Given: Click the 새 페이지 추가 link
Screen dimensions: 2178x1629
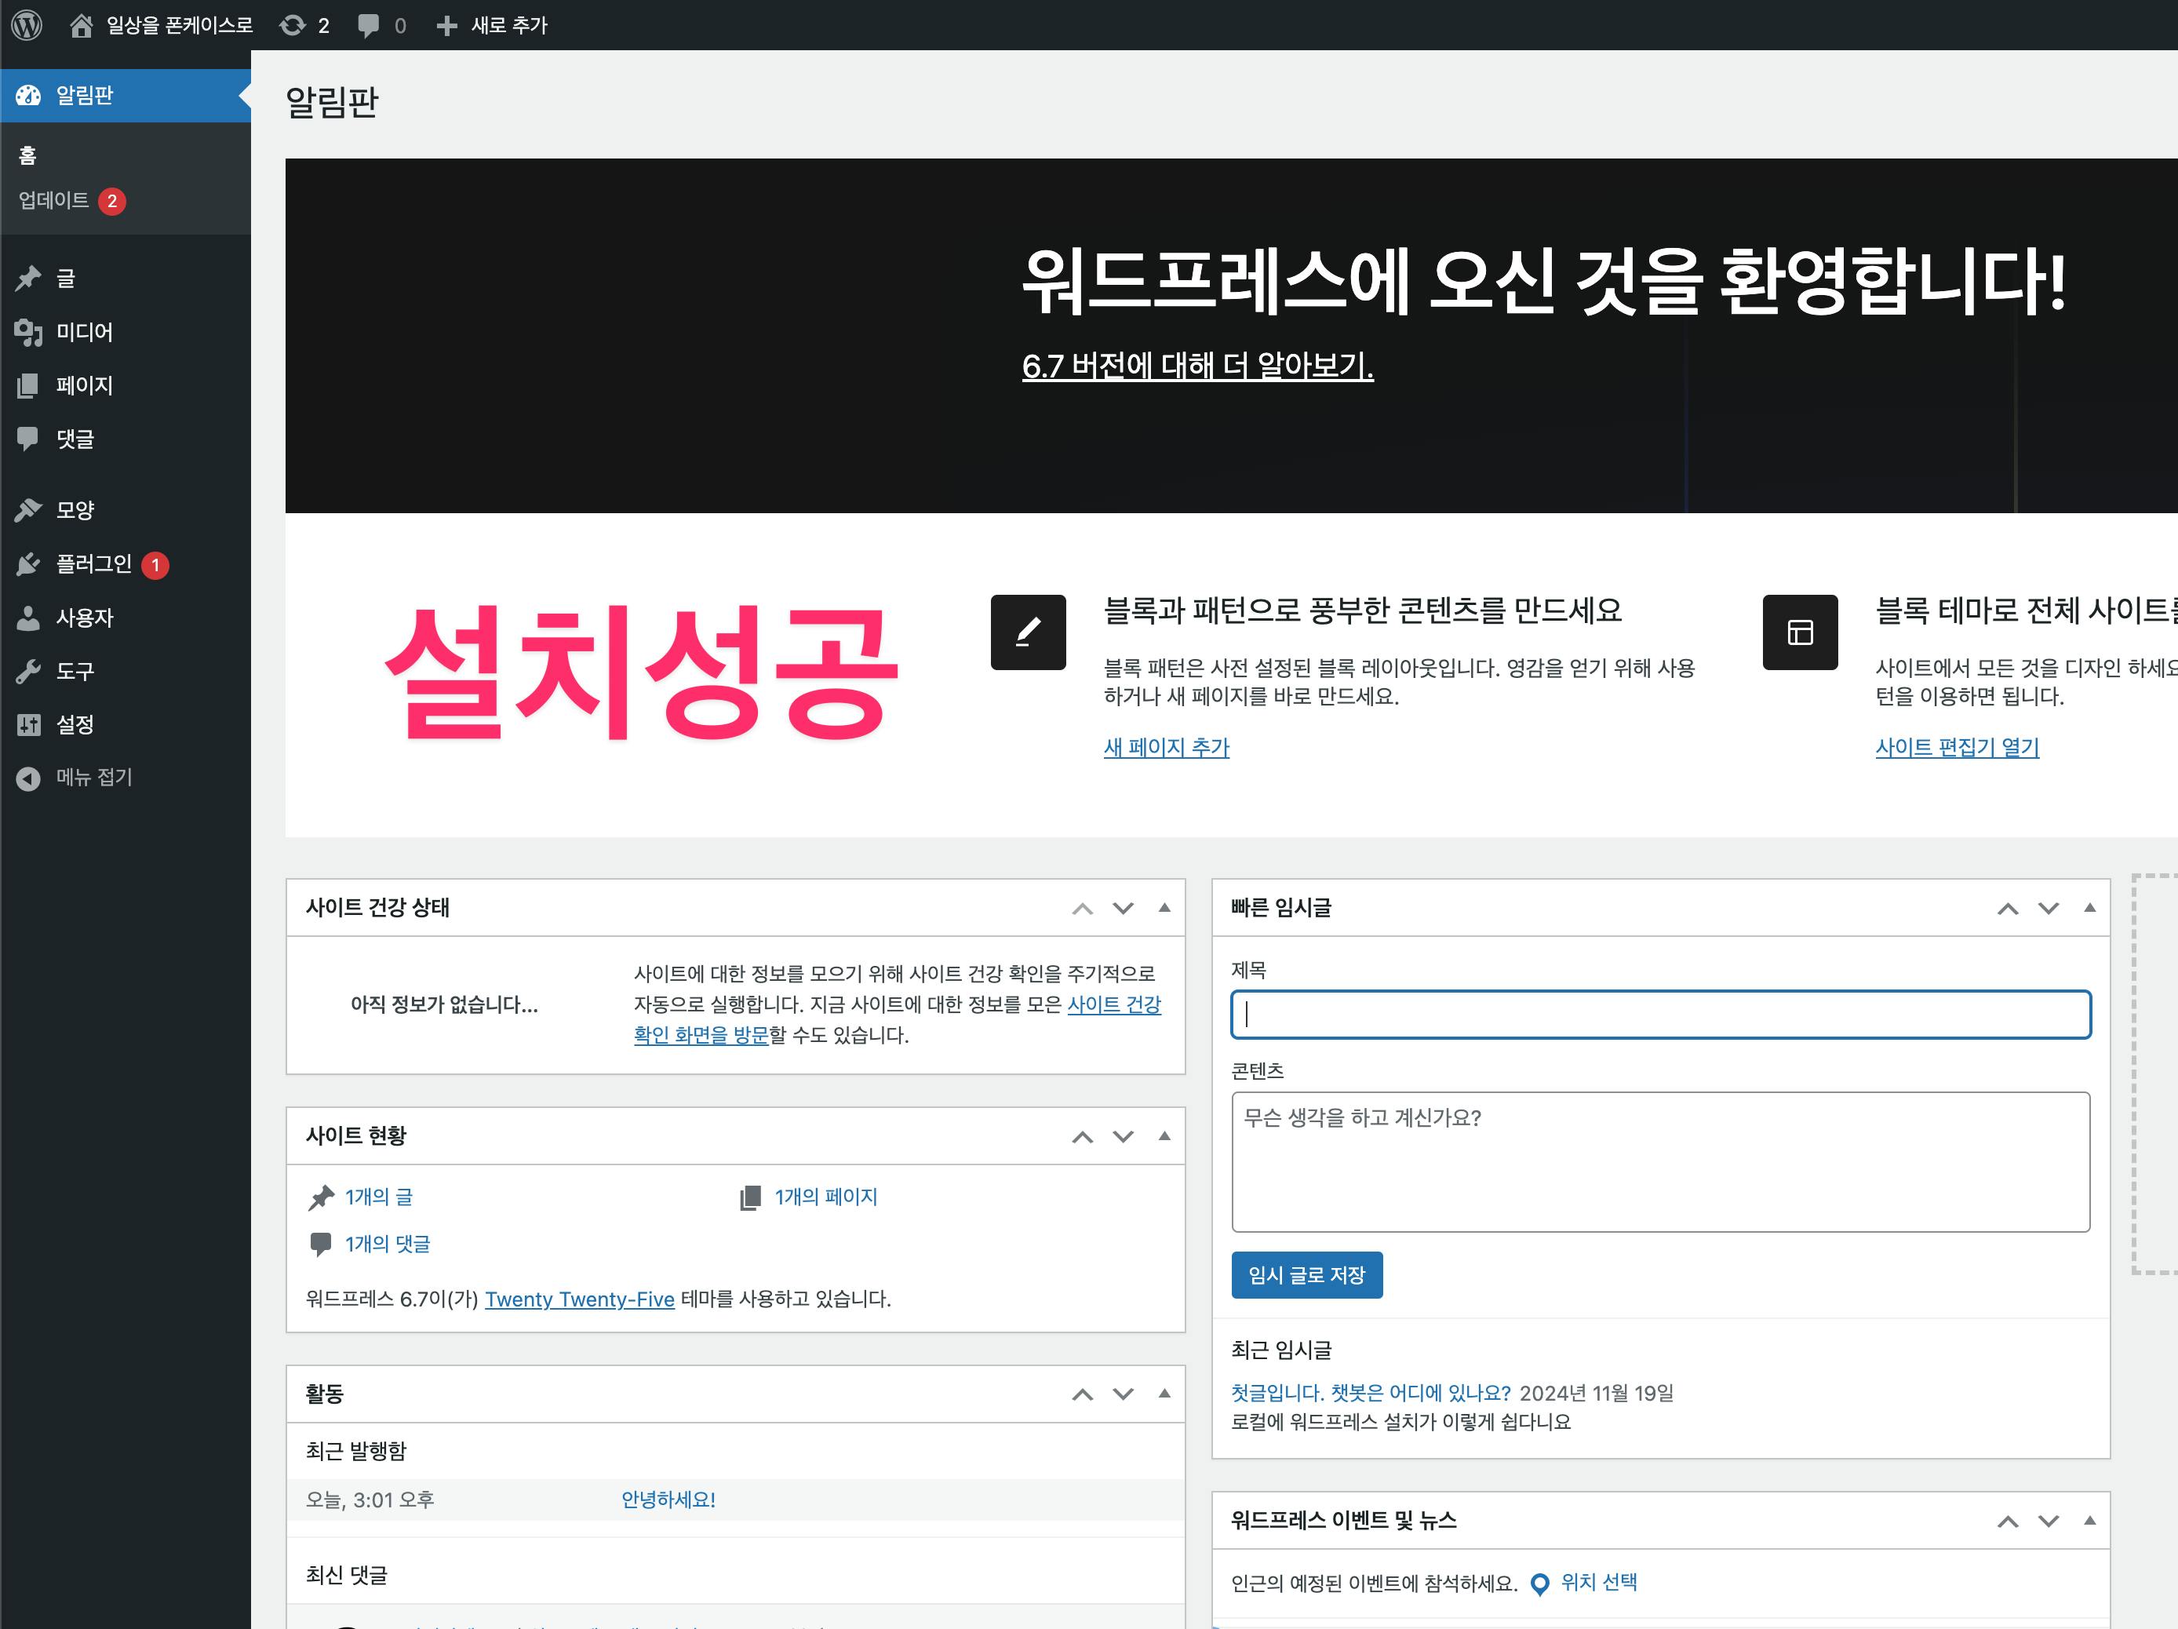Looking at the screenshot, I should (1166, 746).
